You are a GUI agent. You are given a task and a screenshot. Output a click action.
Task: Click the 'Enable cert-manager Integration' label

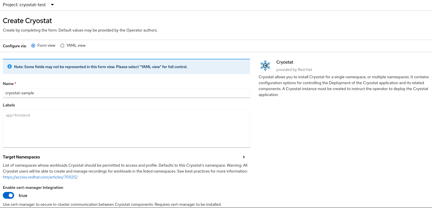click(x=33, y=187)
